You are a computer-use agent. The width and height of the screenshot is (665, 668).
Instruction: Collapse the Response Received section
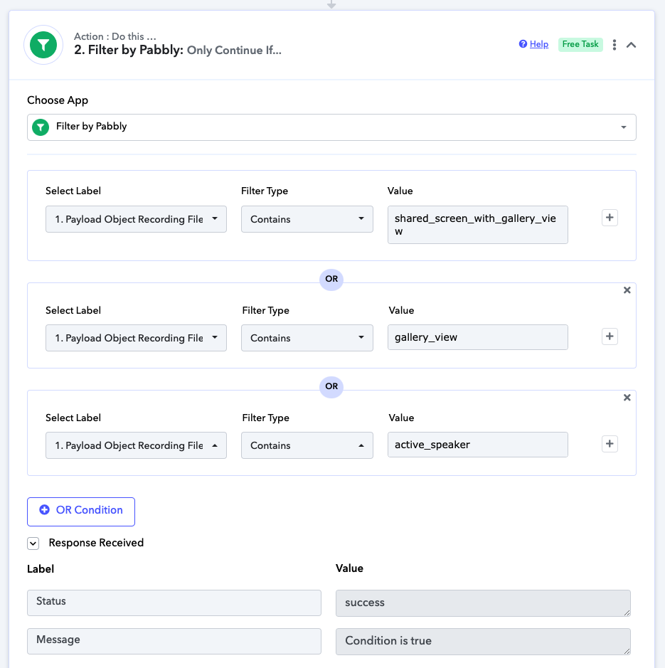[x=33, y=544]
